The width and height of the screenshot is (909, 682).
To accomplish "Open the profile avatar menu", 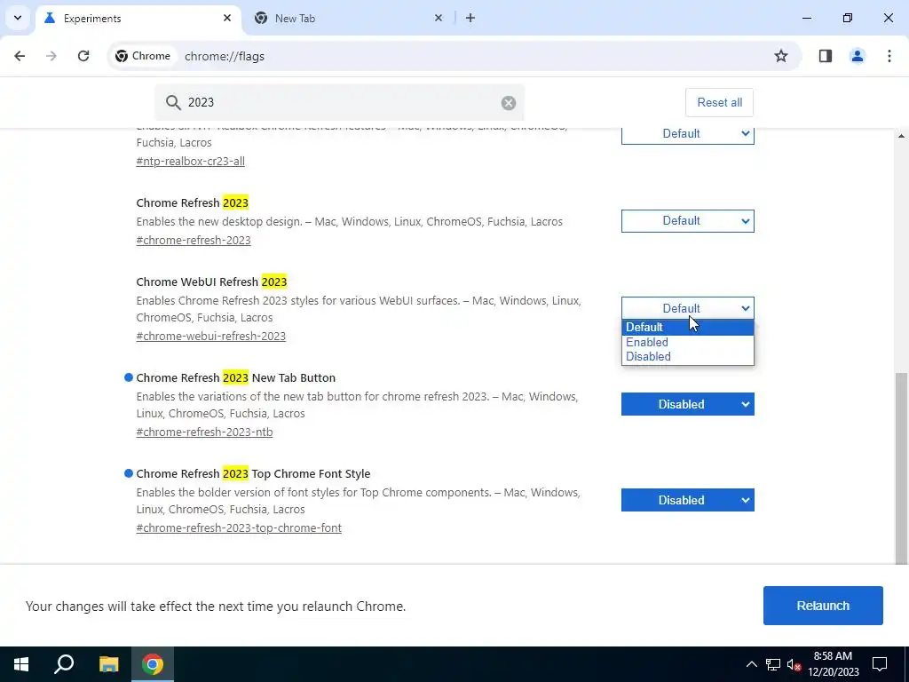I will point(857,56).
